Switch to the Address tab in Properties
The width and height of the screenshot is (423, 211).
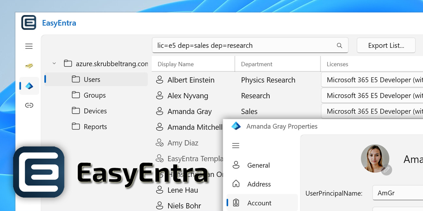[x=262, y=184]
